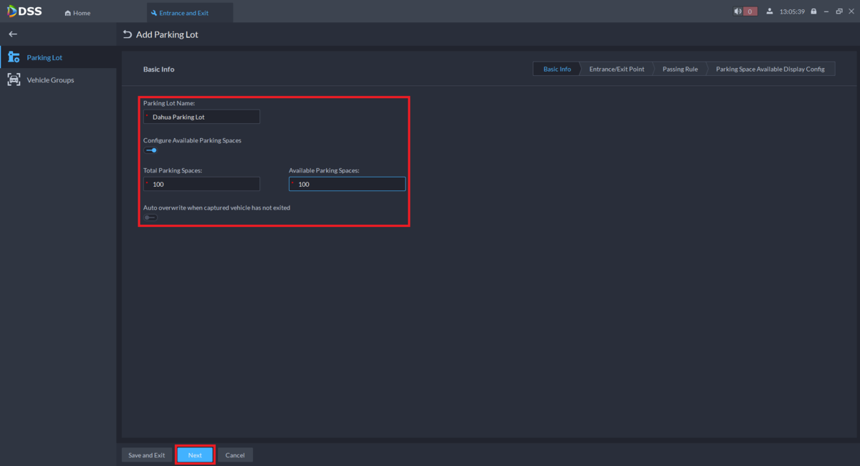The width and height of the screenshot is (860, 466).
Task: Open Parking Space Available Display Config step
Action: click(x=770, y=69)
